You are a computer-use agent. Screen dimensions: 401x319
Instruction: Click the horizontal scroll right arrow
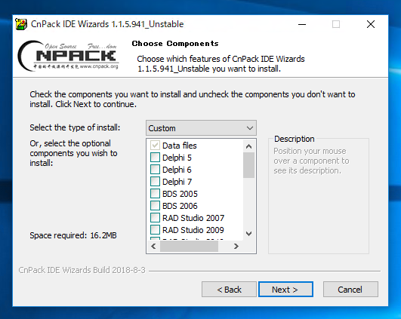click(236, 246)
